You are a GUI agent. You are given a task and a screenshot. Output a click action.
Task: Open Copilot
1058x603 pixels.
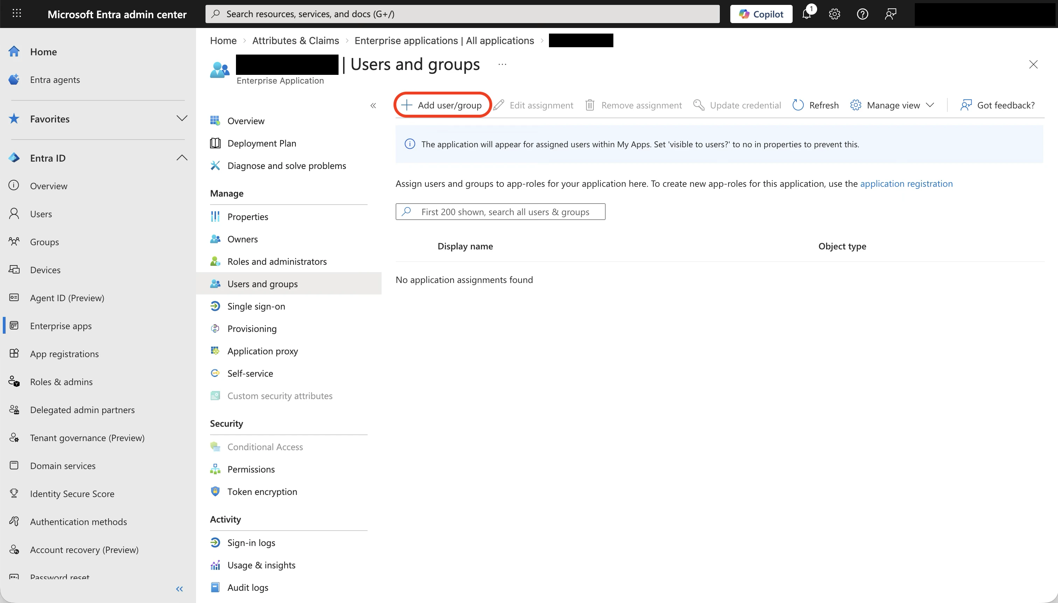(761, 14)
